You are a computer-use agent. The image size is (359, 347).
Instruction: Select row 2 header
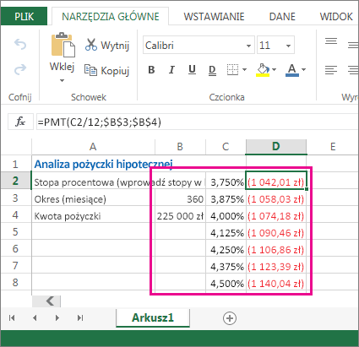tap(15, 181)
